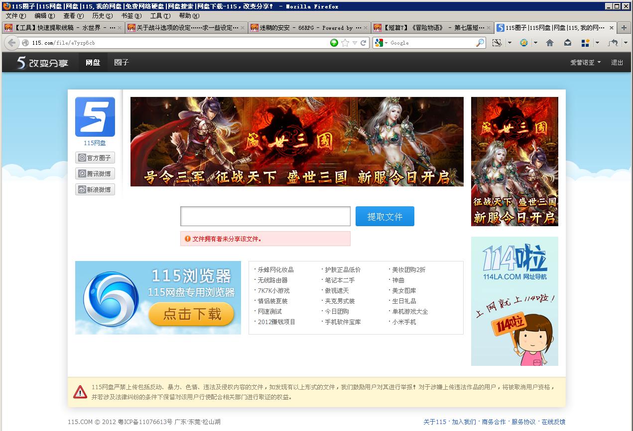Image resolution: width=633 pixels, height=431 pixels.
Task: Close the 关于战斗选项的设定 tab
Action: 243,28
